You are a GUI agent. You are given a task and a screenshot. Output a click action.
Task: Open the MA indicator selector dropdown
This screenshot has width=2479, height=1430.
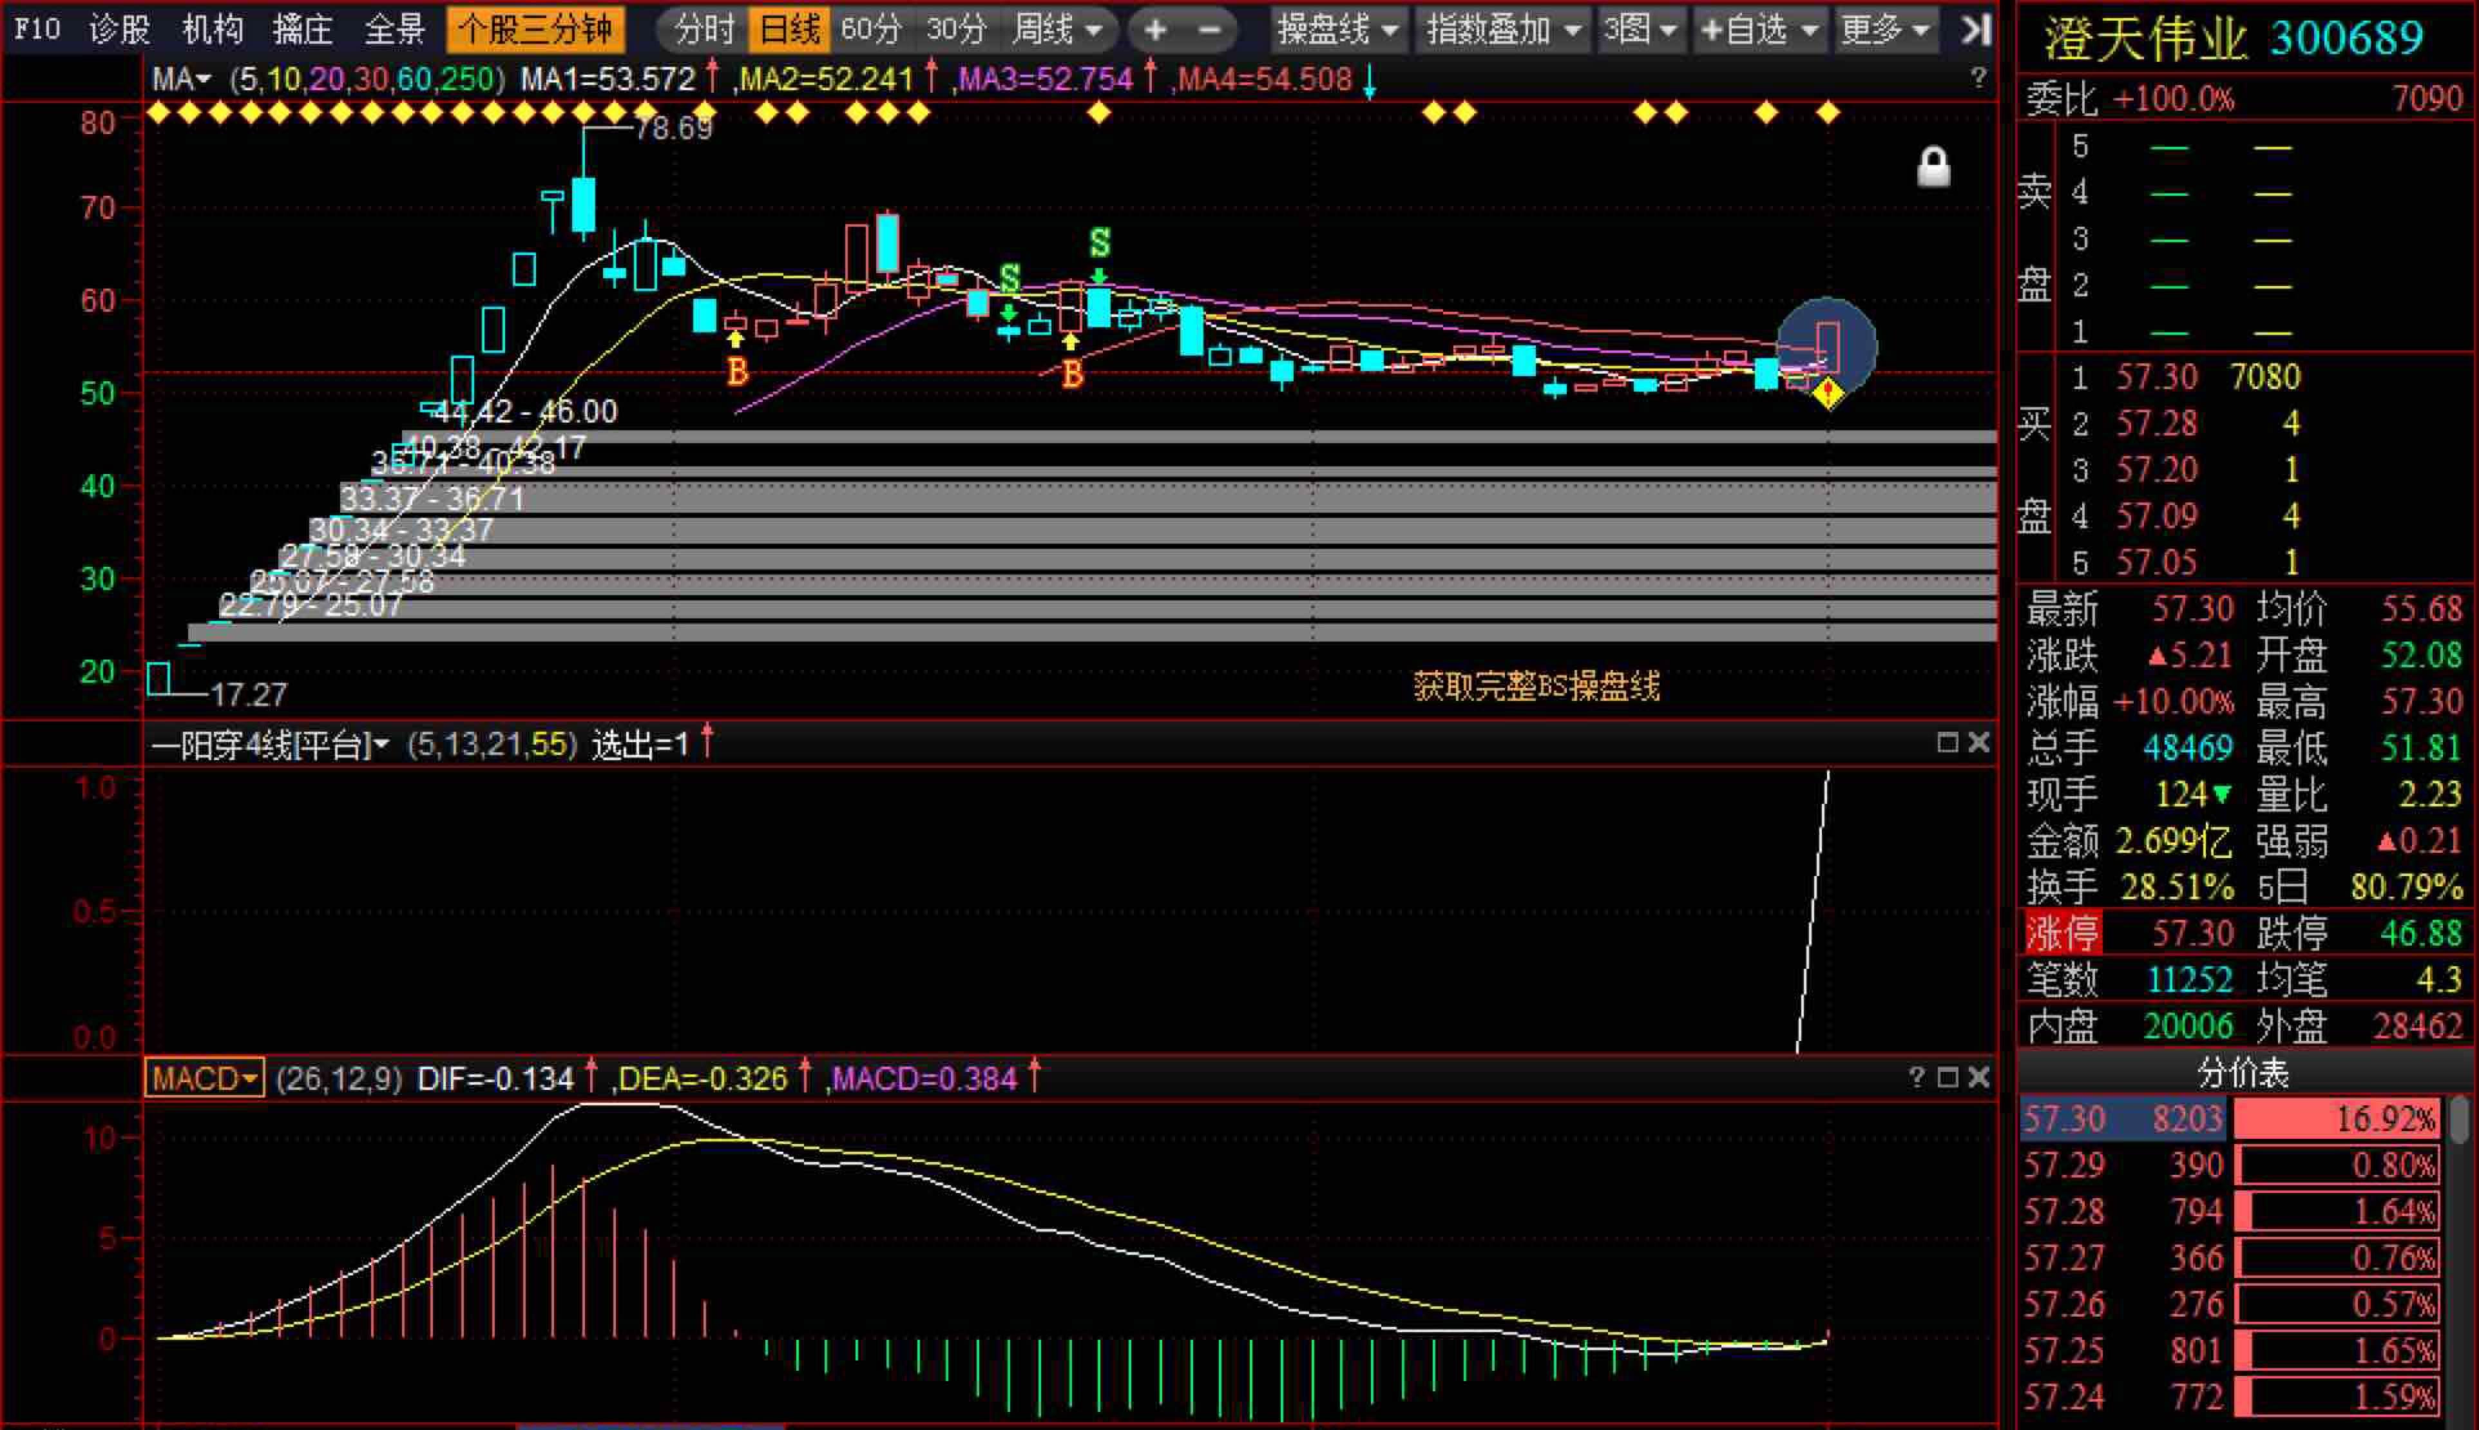tap(182, 79)
